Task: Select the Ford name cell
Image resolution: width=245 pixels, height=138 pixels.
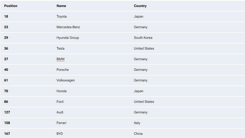Action: click(x=60, y=102)
